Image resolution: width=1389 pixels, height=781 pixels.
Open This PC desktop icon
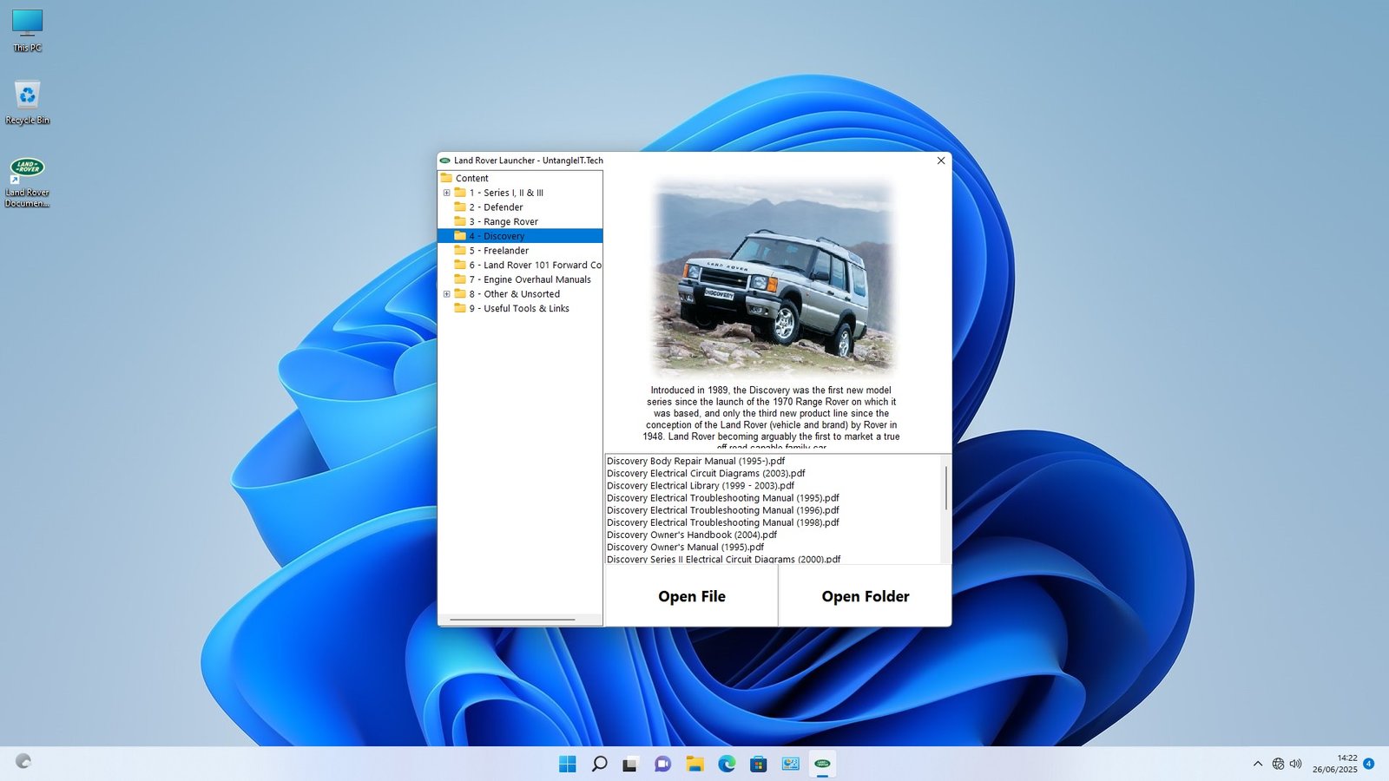(x=27, y=30)
